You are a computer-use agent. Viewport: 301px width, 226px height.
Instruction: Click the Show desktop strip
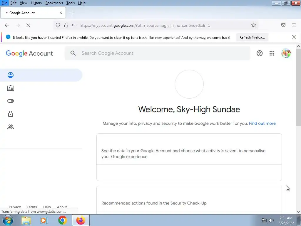[x=299, y=220]
